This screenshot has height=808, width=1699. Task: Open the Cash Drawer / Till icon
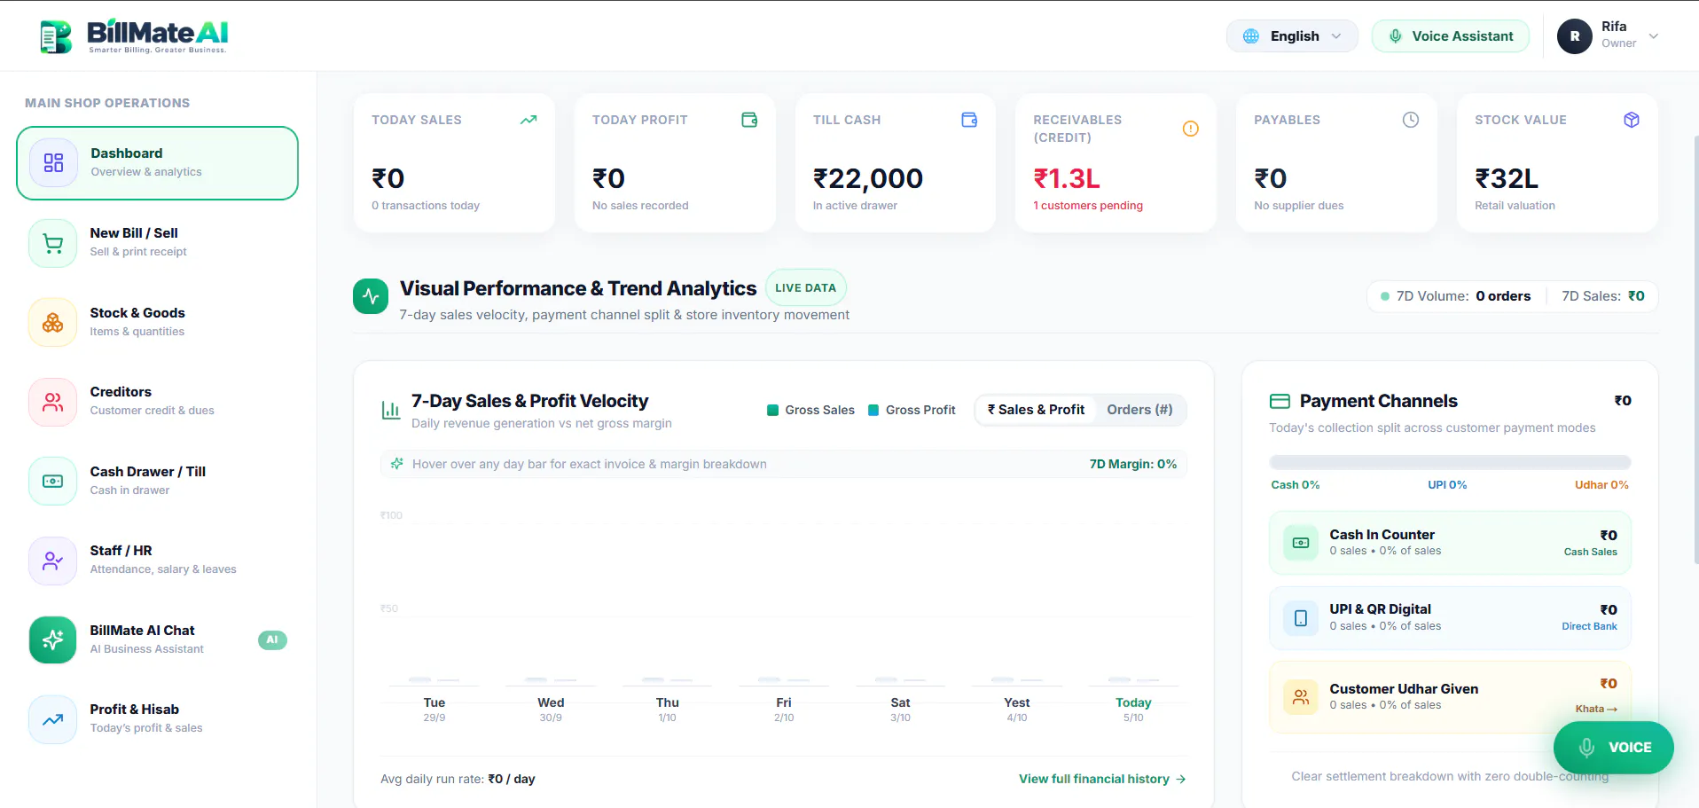[x=53, y=481]
